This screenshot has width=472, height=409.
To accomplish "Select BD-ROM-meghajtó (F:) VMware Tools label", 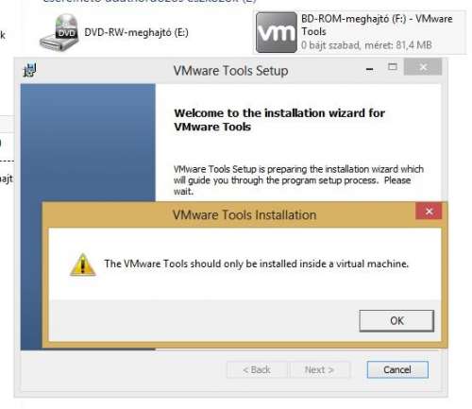I will [377, 26].
